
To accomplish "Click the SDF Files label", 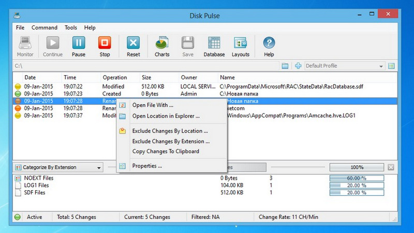I will pos(35,193).
